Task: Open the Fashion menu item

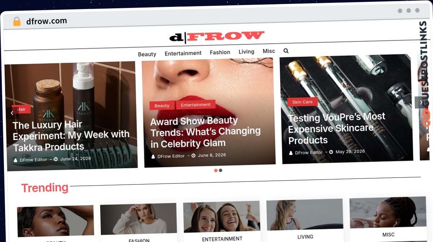Action: pyautogui.click(x=220, y=52)
